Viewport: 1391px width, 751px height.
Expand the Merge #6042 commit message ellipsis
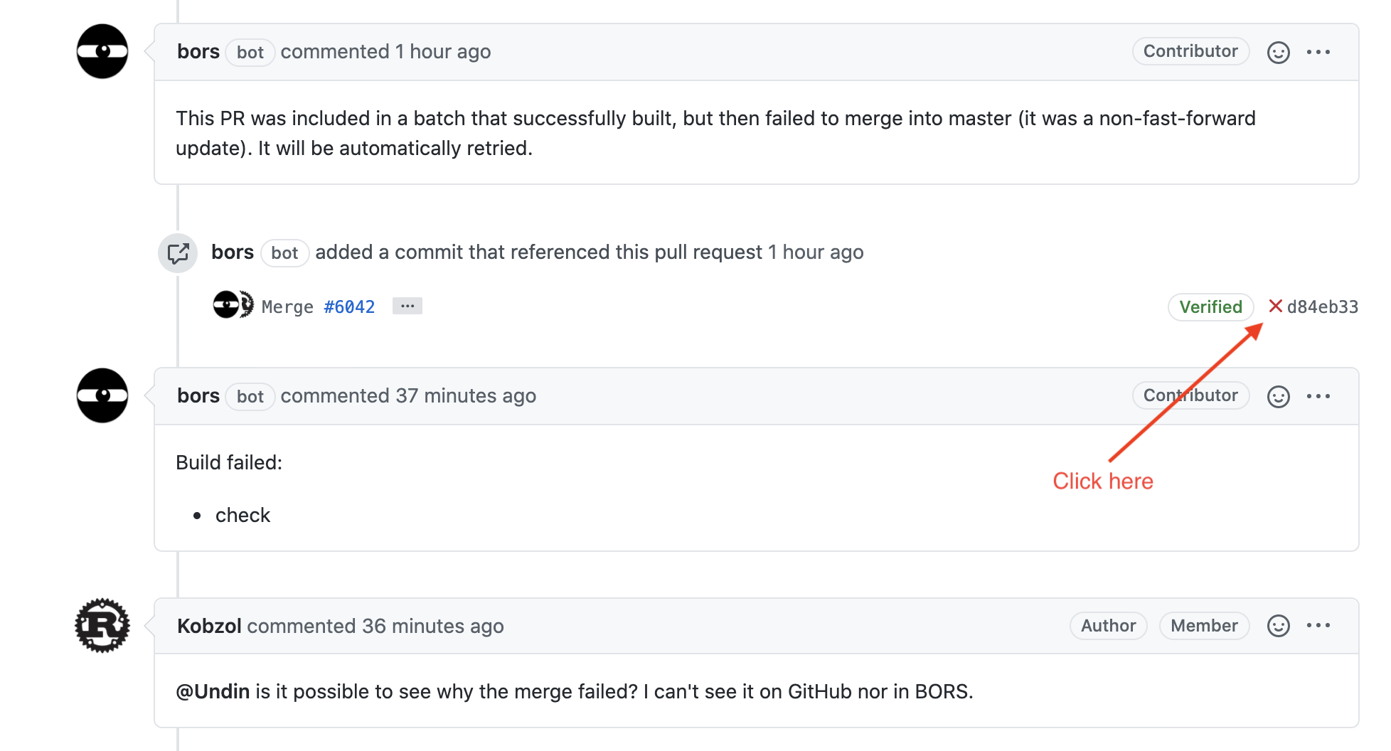click(x=407, y=306)
